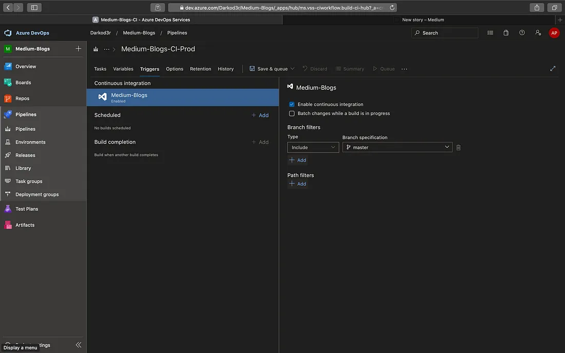
Task: Switch to the Variables tab
Action: pyautogui.click(x=123, y=69)
